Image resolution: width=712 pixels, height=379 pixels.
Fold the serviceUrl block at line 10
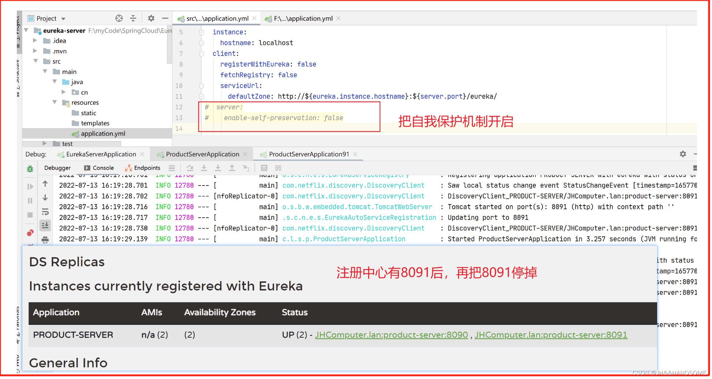coord(201,86)
